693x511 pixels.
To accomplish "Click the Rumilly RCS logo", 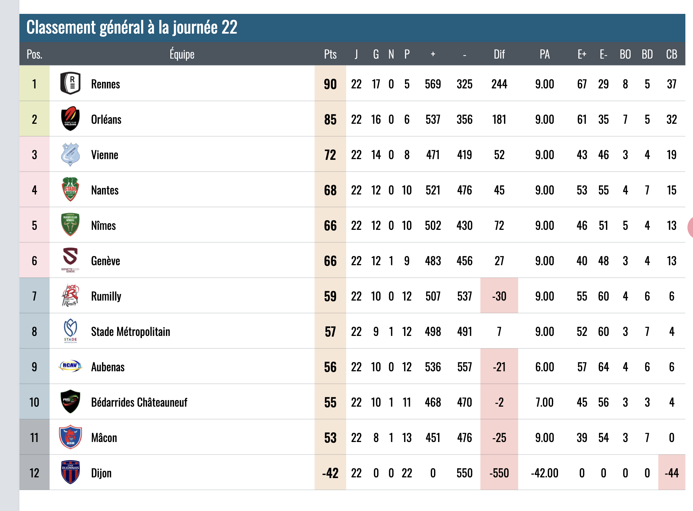I will point(70,295).
